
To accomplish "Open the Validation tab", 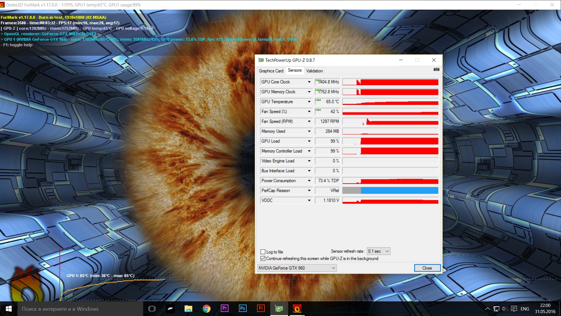I will pos(314,71).
